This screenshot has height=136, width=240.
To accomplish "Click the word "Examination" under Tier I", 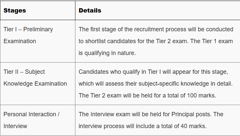I will tap(20, 41).
